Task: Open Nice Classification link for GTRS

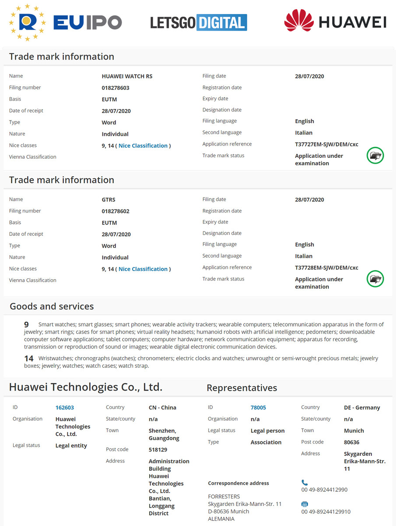Action: point(143,269)
